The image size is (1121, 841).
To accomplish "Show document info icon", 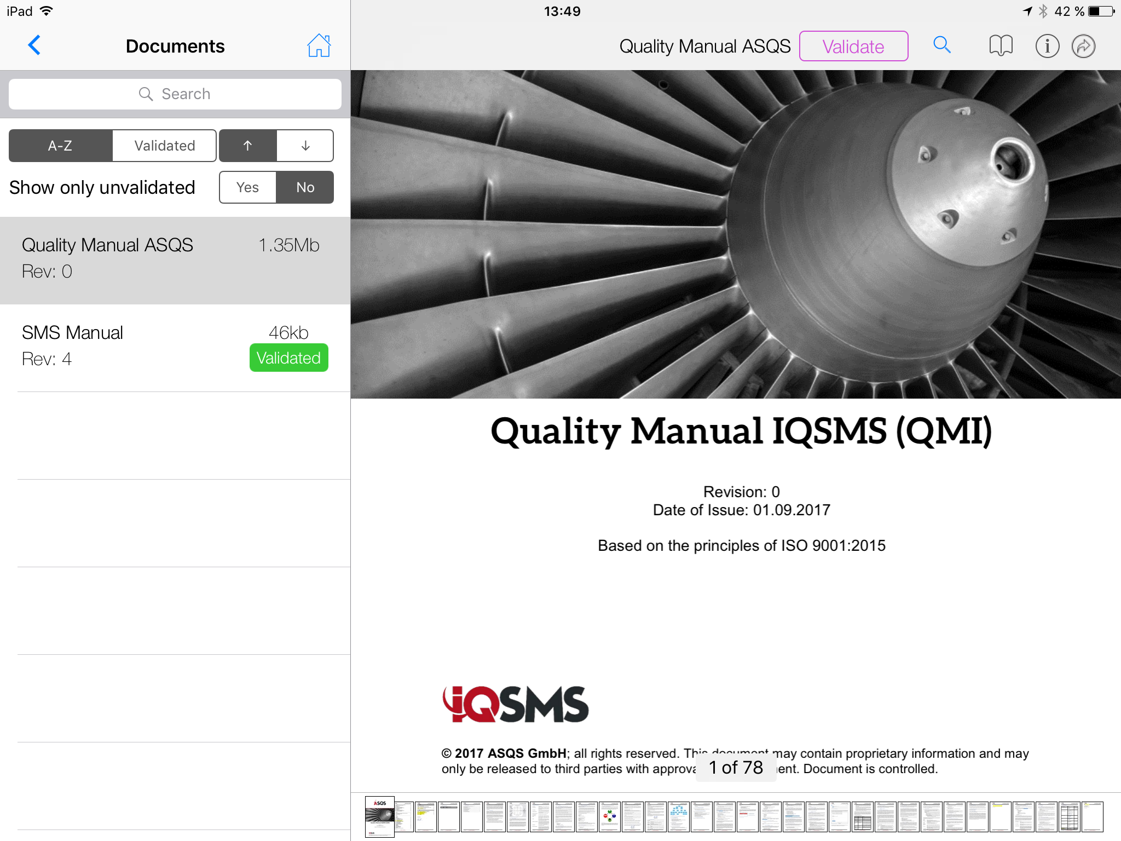I will pos(1047,46).
